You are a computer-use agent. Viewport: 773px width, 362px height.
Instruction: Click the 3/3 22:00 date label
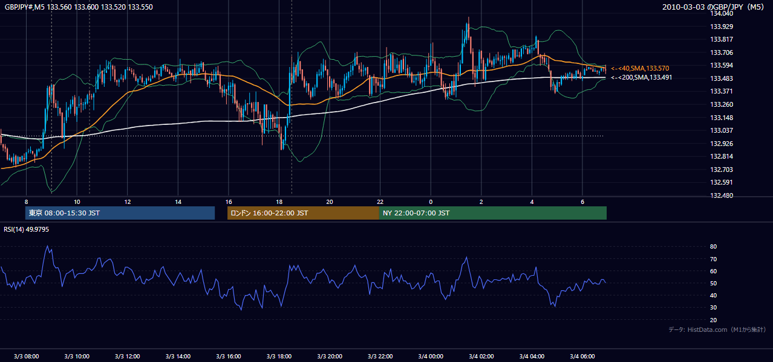tap(380, 357)
